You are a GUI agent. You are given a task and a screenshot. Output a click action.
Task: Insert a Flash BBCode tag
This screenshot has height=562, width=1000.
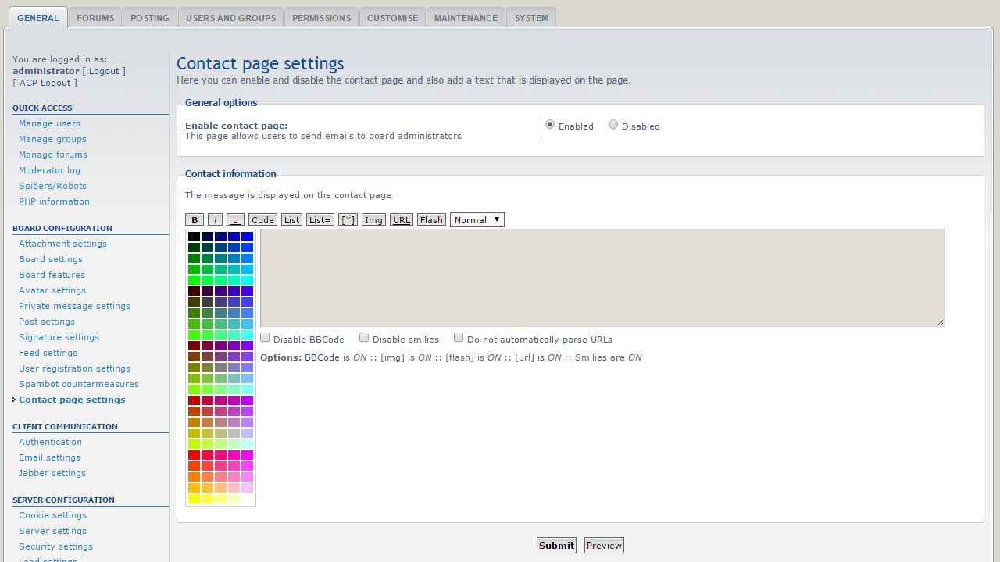[431, 220]
